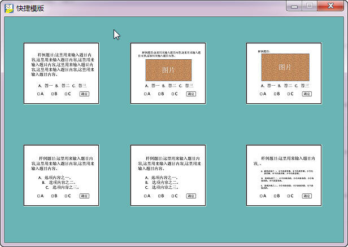Choose the bottom-middle aligned options template
Screen dimensions: 348x247
(168, 175)
